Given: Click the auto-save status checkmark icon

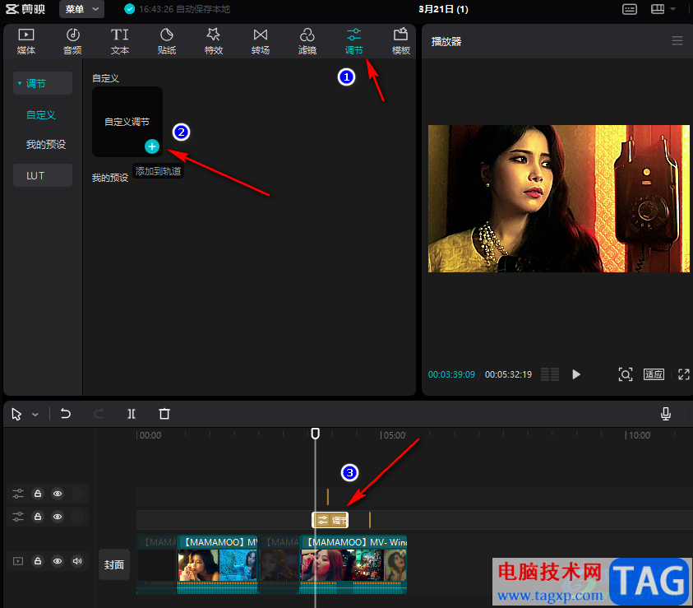Looking at the screenshot, I should pyautogui.click(x=130, y=9).
